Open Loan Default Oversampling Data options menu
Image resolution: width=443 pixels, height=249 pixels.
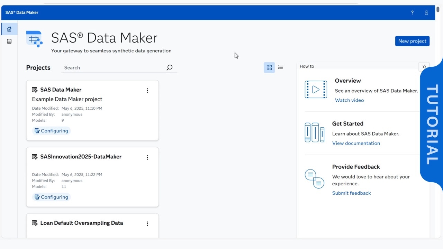click(x=147, y=224)
